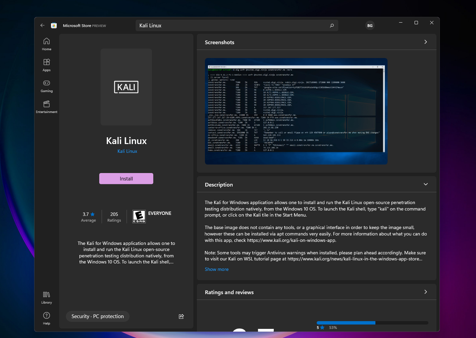Viewport: 476px width, 338px height.
Task: Minimize the Microsoft Store window
Action: pos(401,23)
